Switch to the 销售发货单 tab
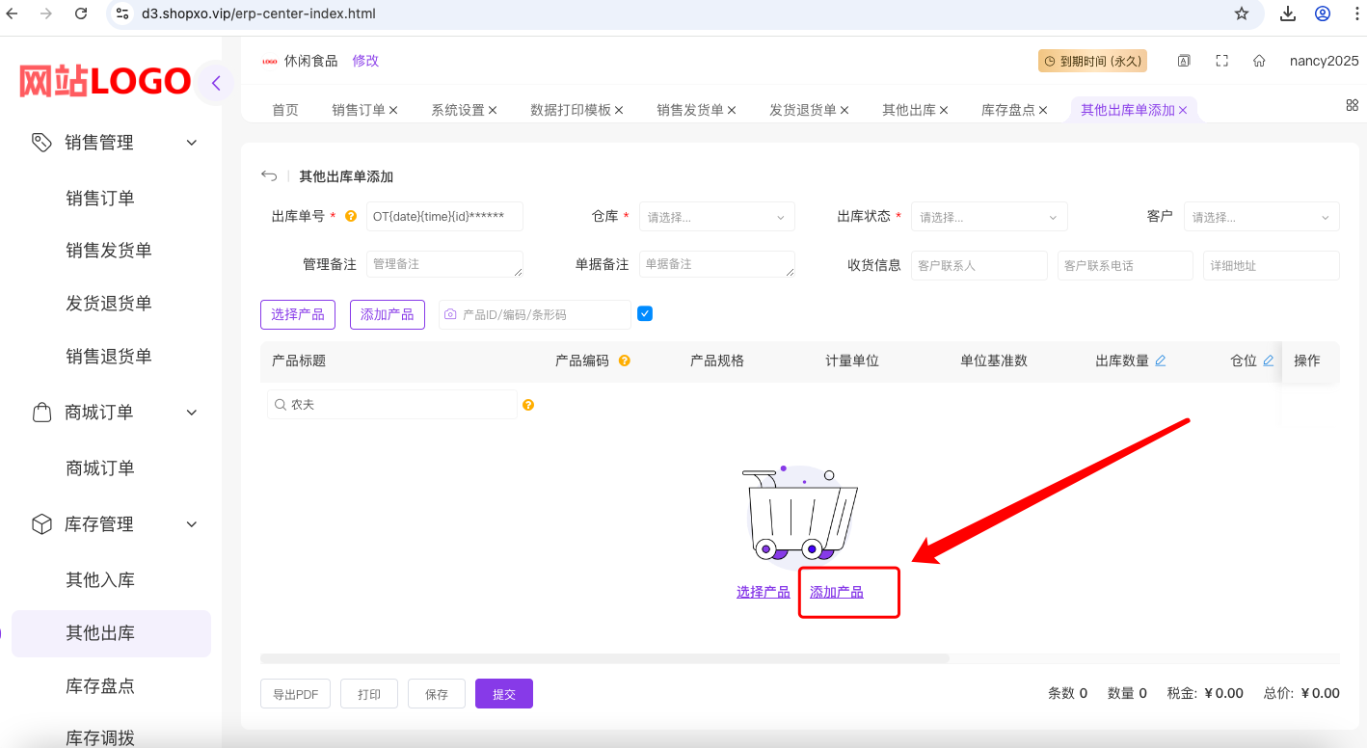Image resolution: width=1367 pixels, height=748 pixels. 690,110
